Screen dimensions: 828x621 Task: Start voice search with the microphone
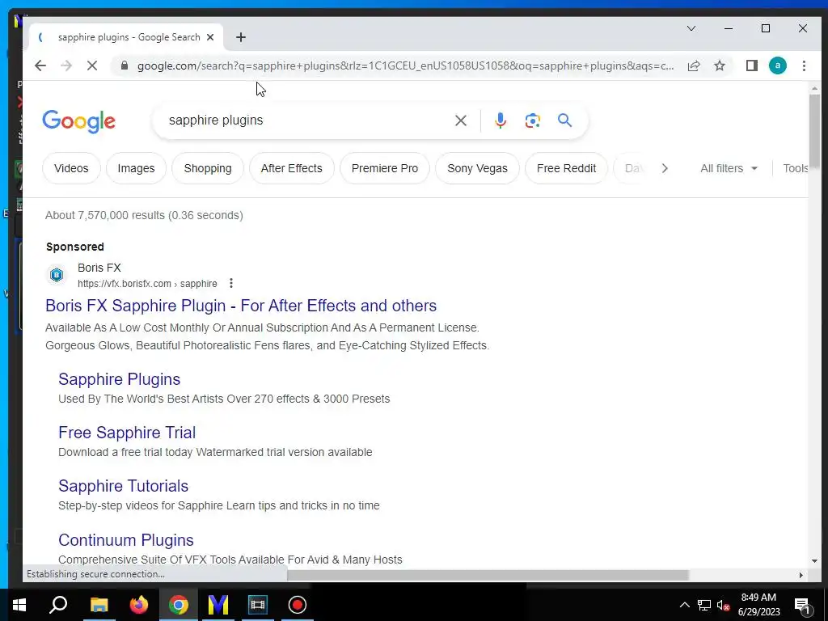point(500,120)
